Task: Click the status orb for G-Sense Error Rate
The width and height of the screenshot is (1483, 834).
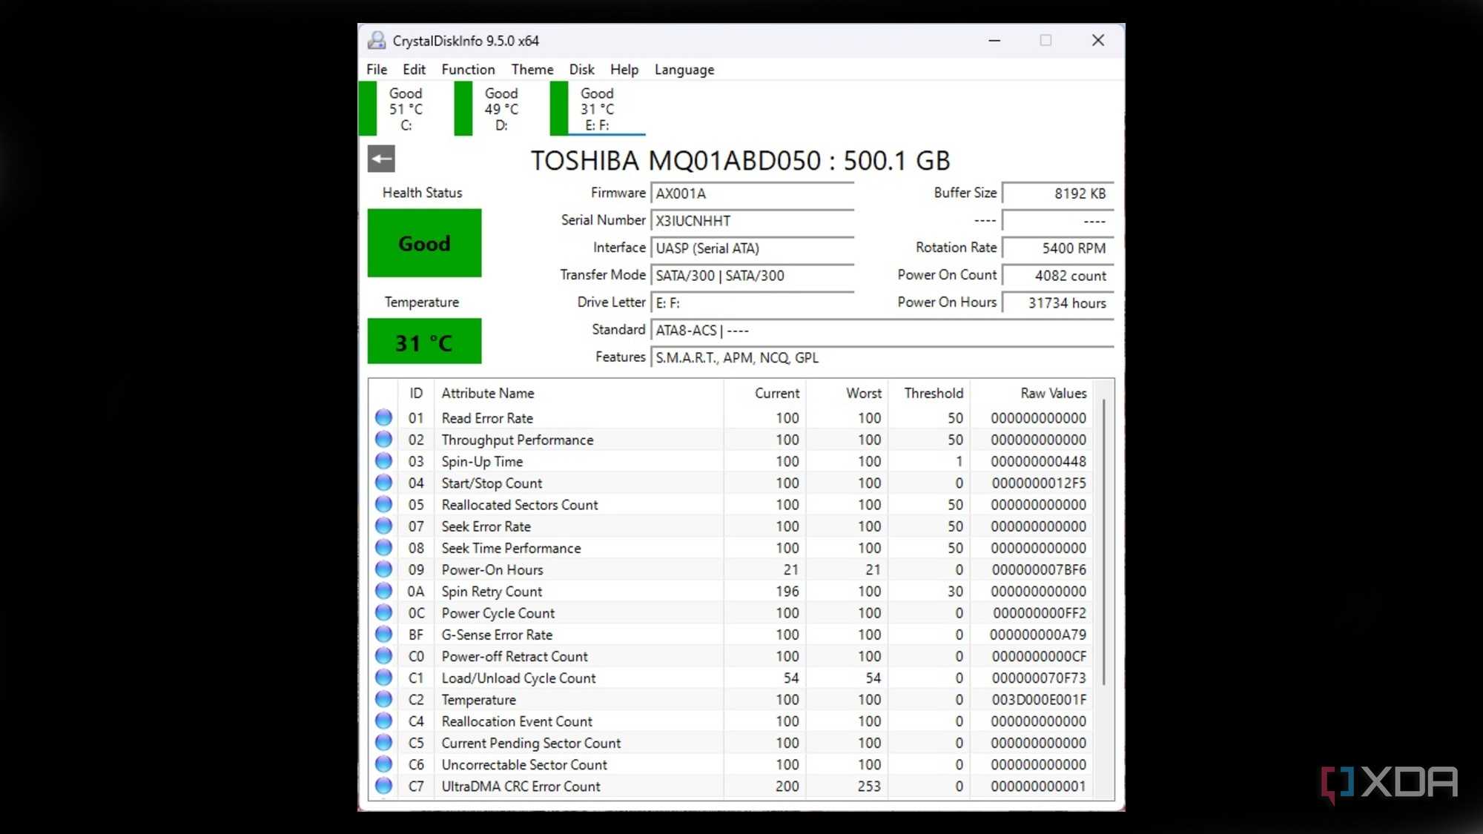Action: click(x=383, y=634)
